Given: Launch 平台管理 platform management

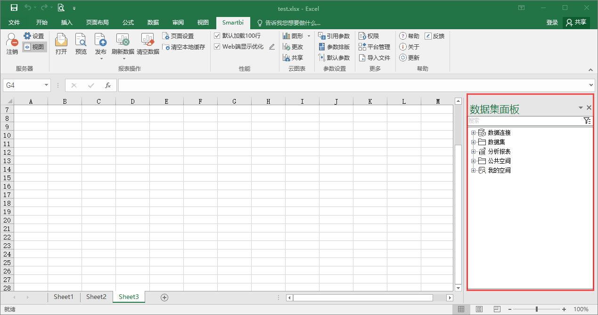Looking at the screenshot, I should pyautogui.click(x=375, y=47).
